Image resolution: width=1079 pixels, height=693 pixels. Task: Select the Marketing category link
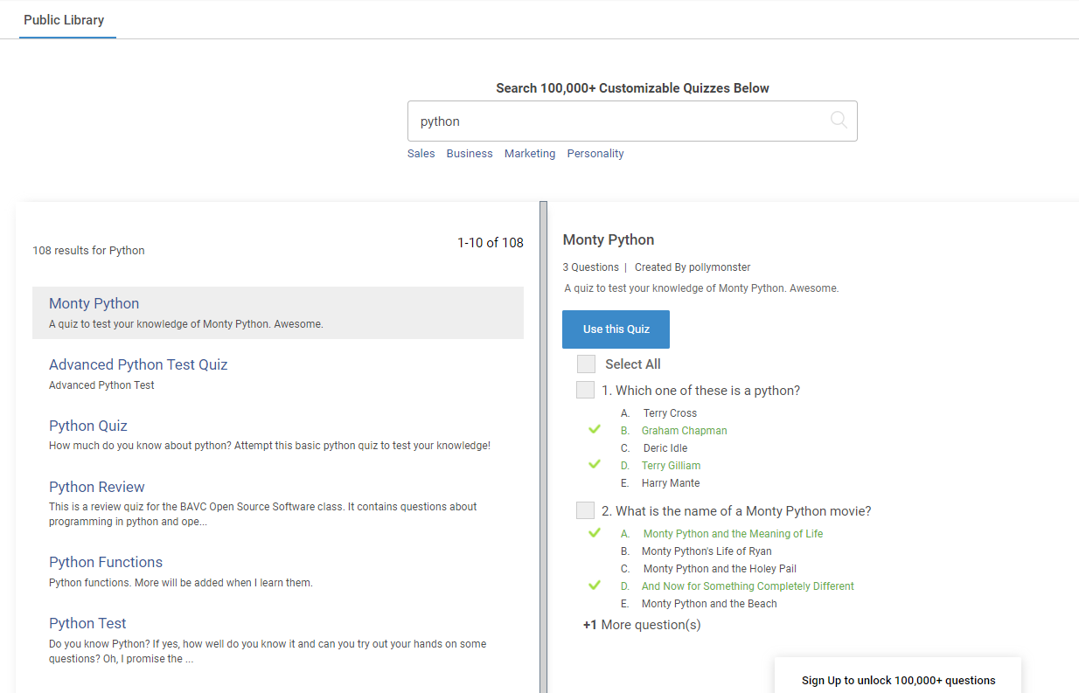tap(529, 154)
